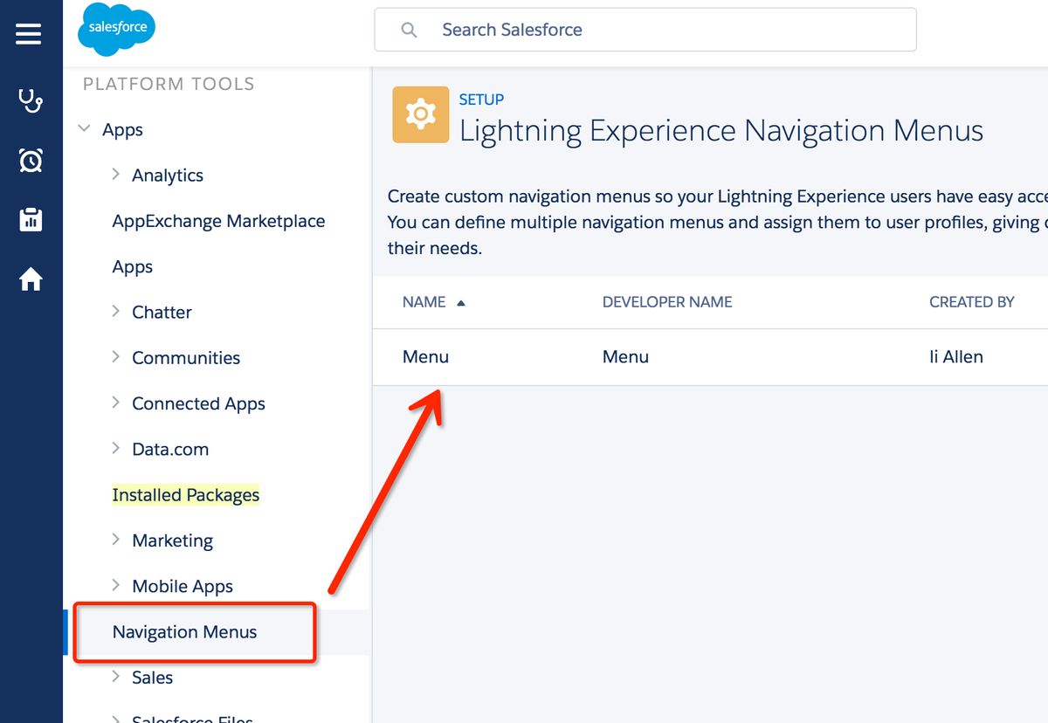Click the AppExchange Marketplace link
The image size is (1048, 723).
coord(218,221)
